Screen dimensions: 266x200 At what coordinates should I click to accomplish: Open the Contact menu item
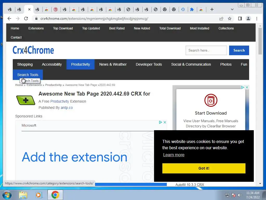click(16, 37)
